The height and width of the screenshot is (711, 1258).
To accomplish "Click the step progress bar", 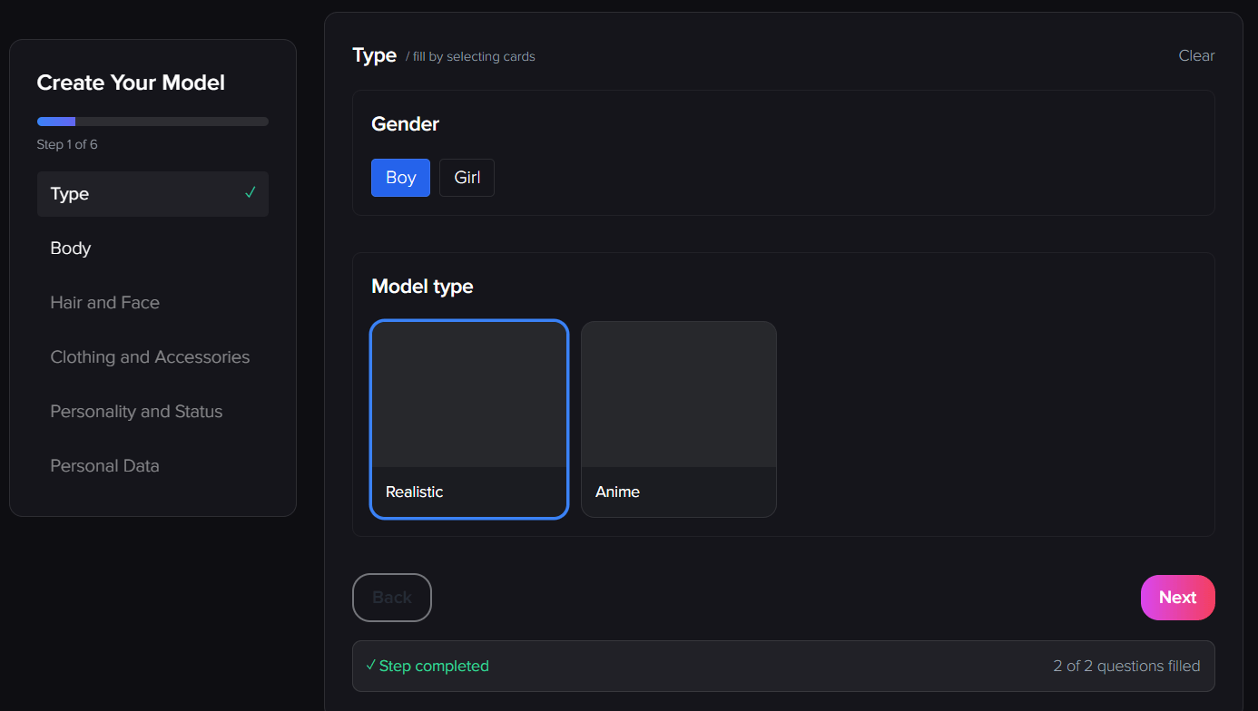I will pyautogui.click(x=152, y=122).
